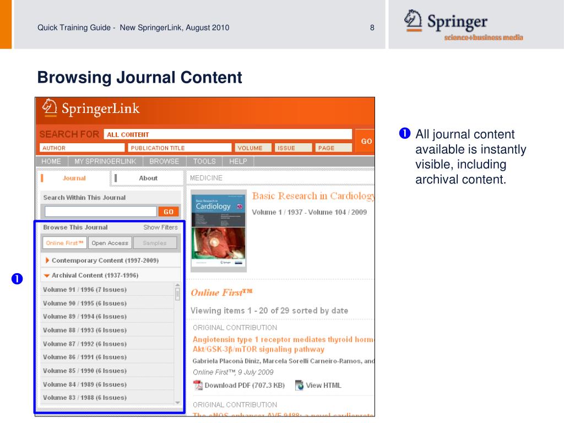Select Volume 86 / 1991 (6 Issues)

point(107,357)
